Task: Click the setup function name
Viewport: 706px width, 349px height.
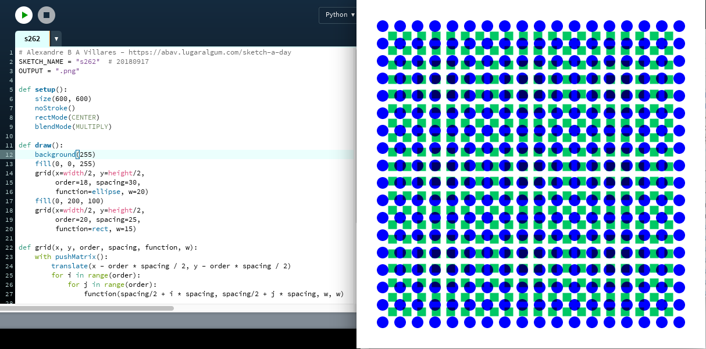Action: pos(44,89)
